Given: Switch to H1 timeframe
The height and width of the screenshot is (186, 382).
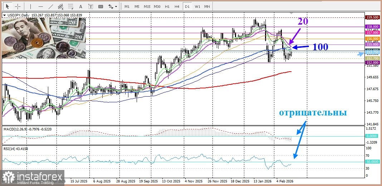Looking at the screenshot, I should tap(167, 6).
